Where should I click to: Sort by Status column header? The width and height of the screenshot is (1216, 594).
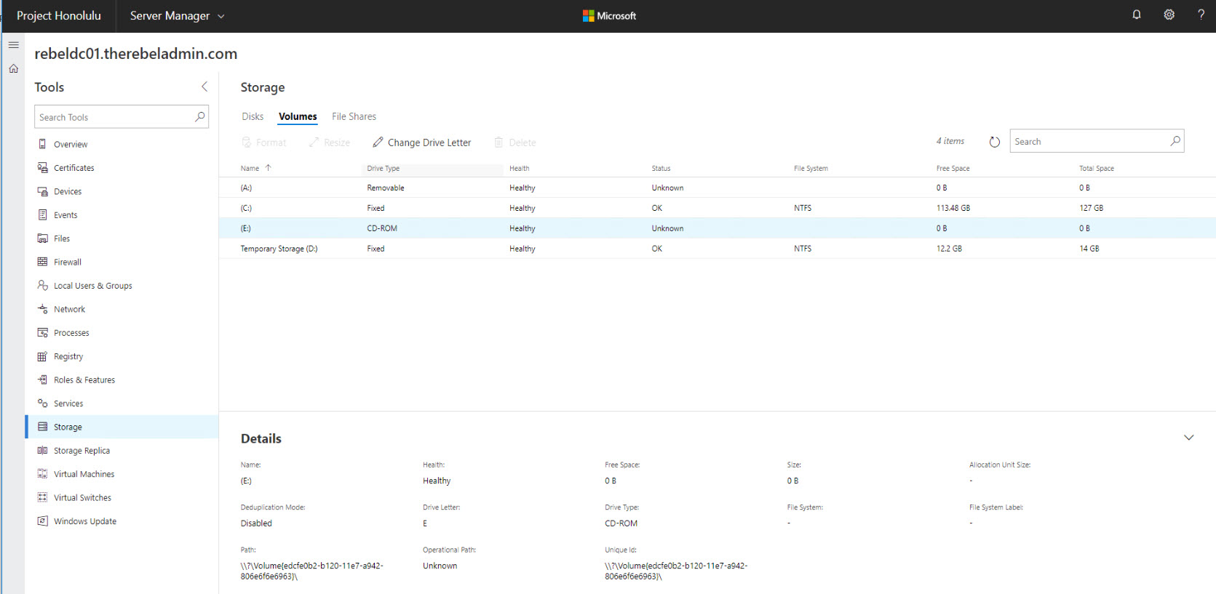[661, 169]
